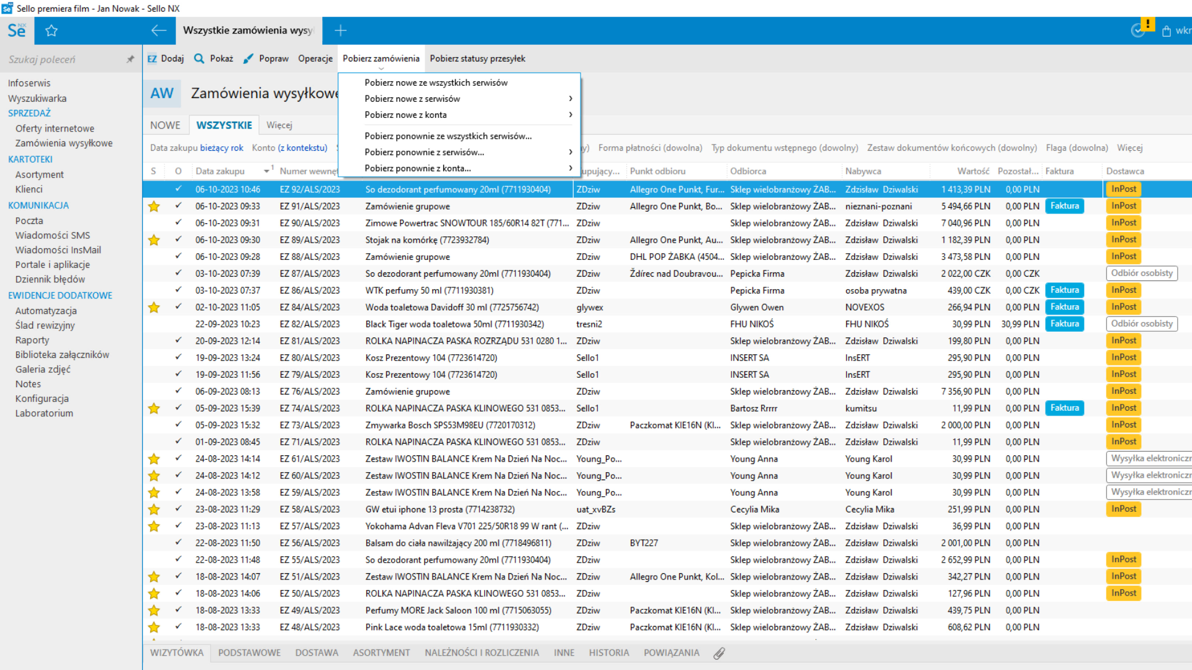Toggle star on order EZ 48/ALS/2023

154,627
